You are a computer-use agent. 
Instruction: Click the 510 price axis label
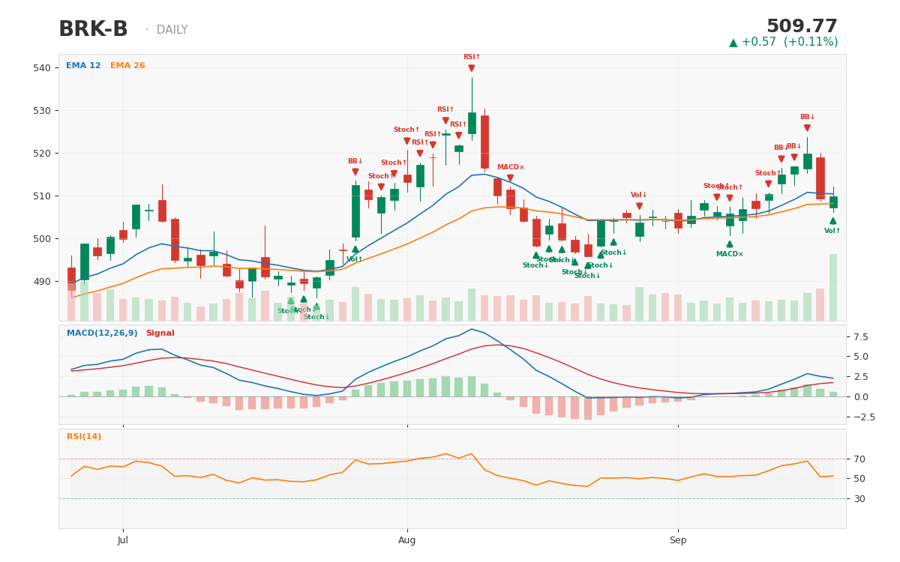(x=42, y=196)
